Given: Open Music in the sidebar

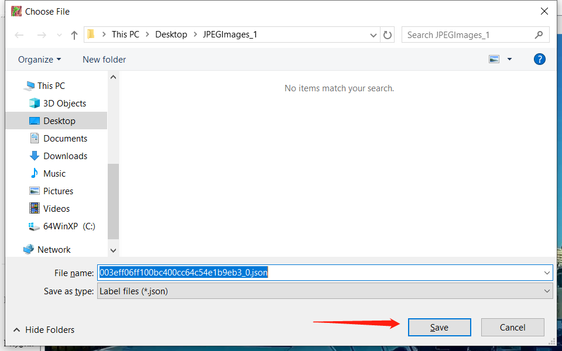Looking at the screenshot, I should [x=54, y=173].
